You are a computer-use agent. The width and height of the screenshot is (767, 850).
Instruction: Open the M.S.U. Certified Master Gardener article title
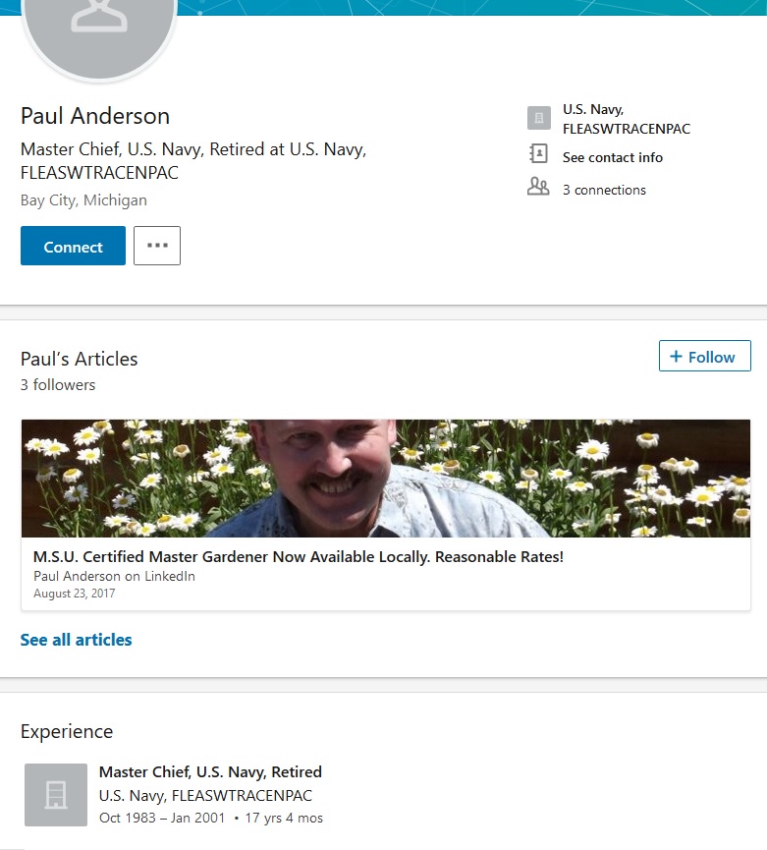point(299,557)
